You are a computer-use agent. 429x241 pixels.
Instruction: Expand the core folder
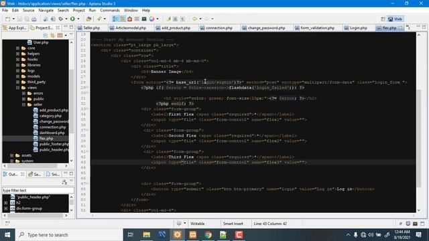pos(18,48)
